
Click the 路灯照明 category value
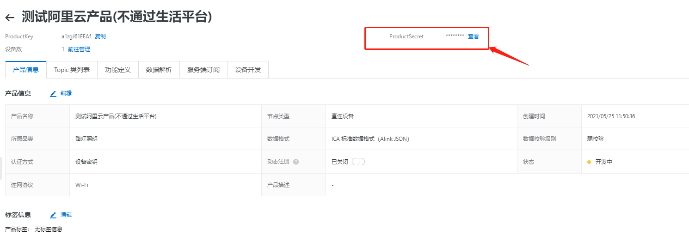coord(86,139)
